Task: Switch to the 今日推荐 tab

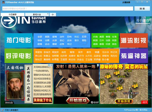Action: [12, 15]
